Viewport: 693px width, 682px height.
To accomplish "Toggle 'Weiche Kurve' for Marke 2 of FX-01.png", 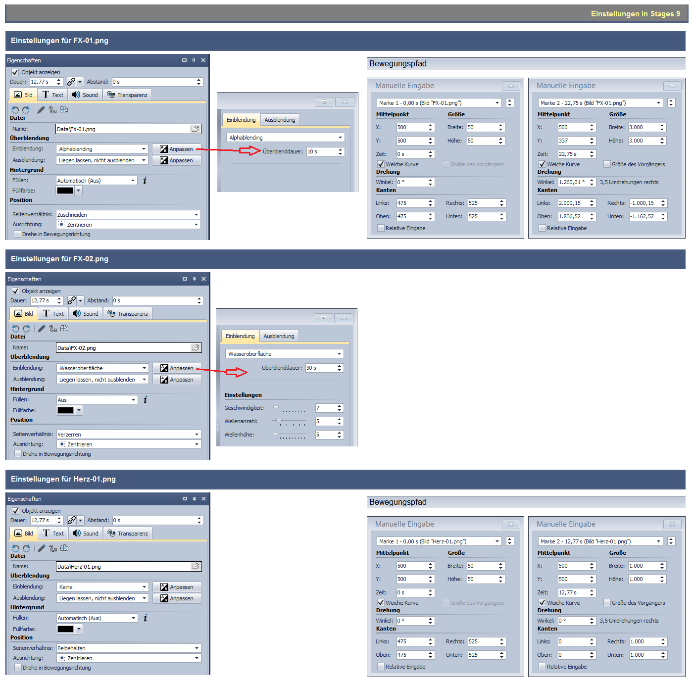I will point(542,164).
